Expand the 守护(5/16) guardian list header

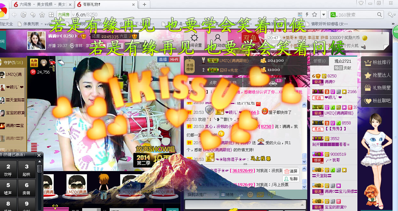point(13,62)
